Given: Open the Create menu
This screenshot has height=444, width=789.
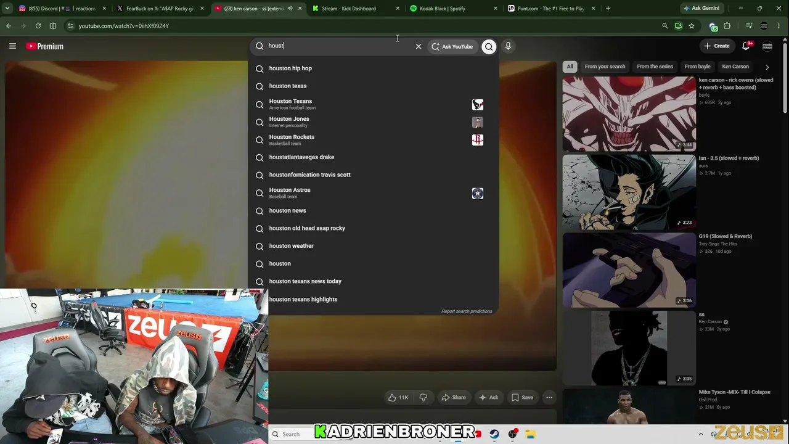Looking at the screenshot, I should [x=717, y=46].
